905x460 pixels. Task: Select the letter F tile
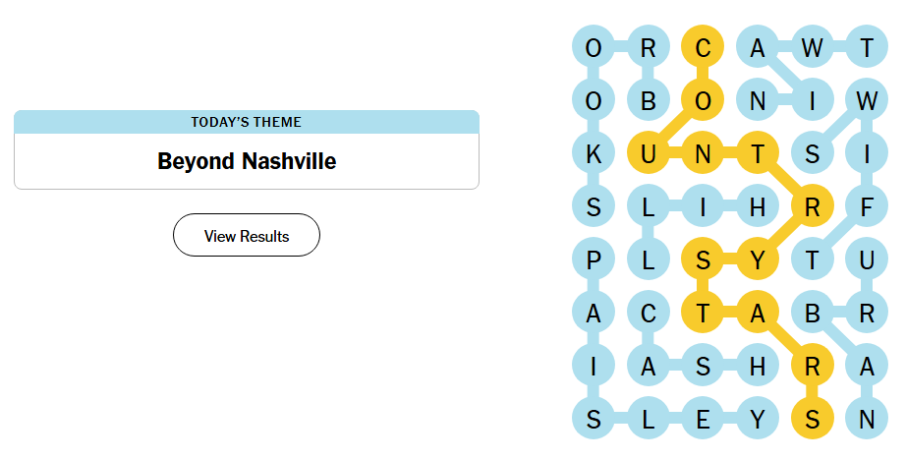pos(867,206)
